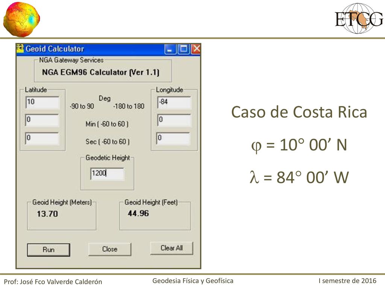Image resolution: width=385 pixels, height=288 pixels.
Task: Focus the Longitude minutes field
Action: [x=174, y=120]
